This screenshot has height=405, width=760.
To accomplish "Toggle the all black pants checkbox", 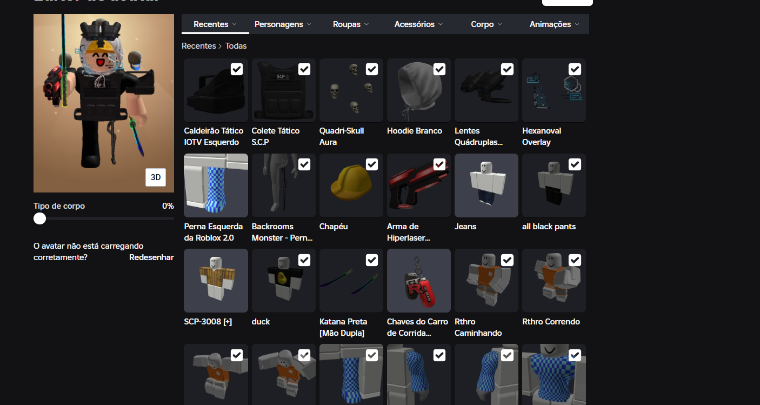I will click(x=575, y=164).
